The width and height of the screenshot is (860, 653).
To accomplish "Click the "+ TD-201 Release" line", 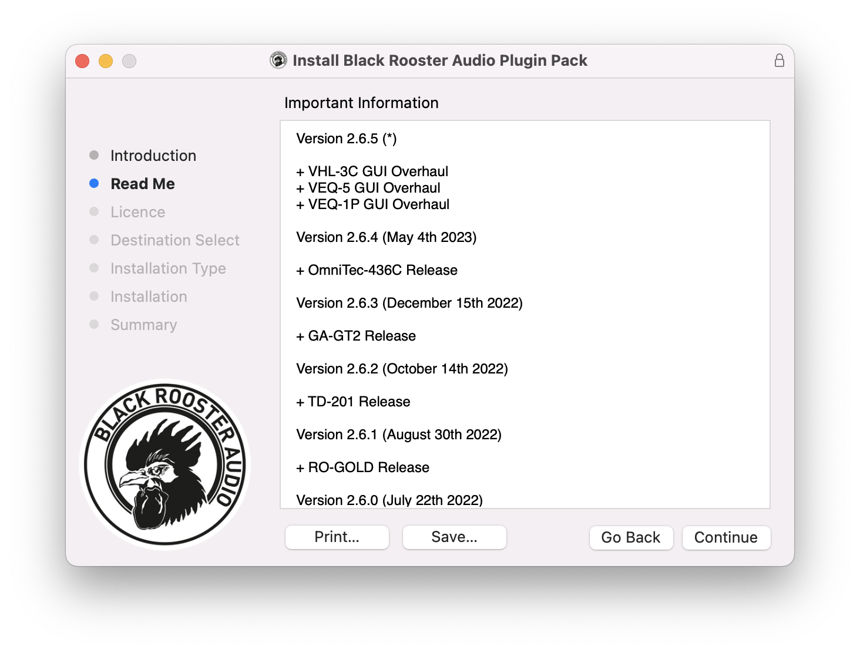I will click(x=354, y=402).
